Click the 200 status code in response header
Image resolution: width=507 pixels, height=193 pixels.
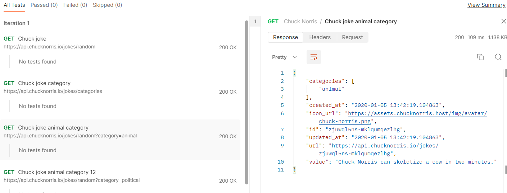click(x=460, y=37)
